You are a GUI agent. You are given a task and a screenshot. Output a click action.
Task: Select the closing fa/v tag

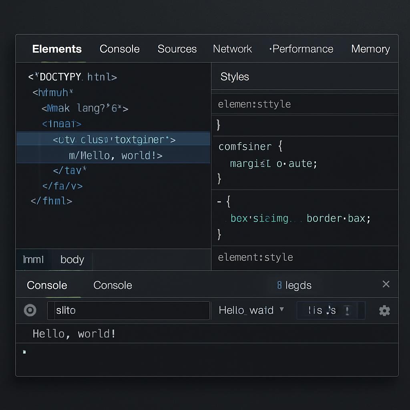pyautogui.click(x=62, y=186)
